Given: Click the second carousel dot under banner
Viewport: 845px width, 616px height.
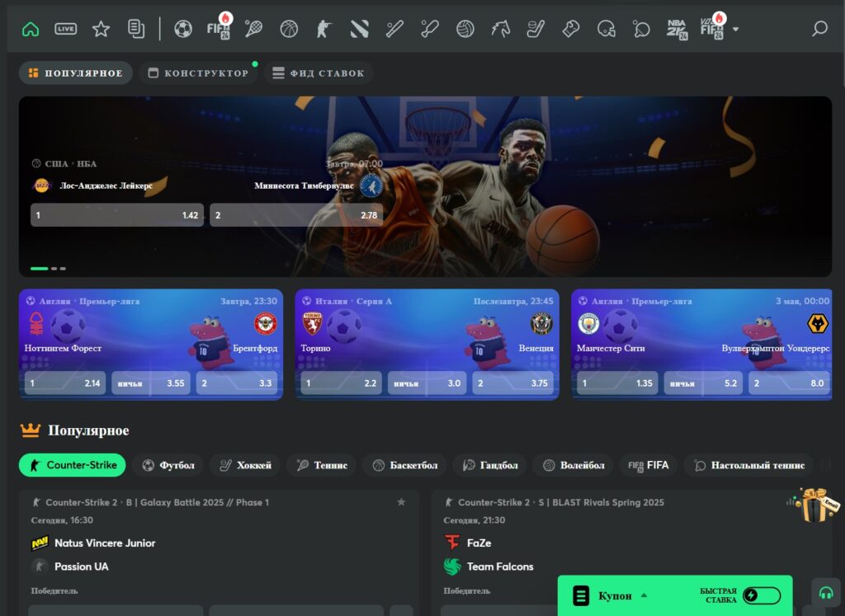Looking at the screenshot, I should (54, 269).
